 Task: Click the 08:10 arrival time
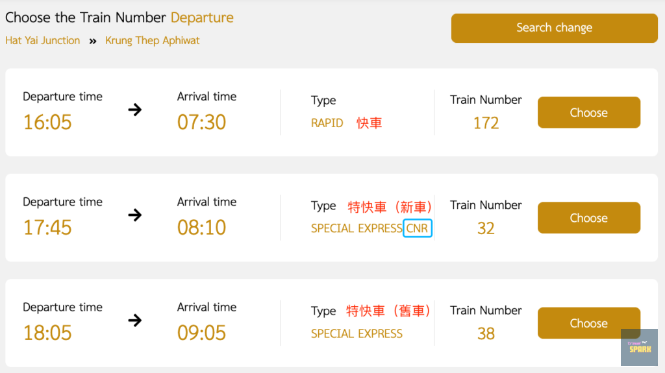(201, 228)
